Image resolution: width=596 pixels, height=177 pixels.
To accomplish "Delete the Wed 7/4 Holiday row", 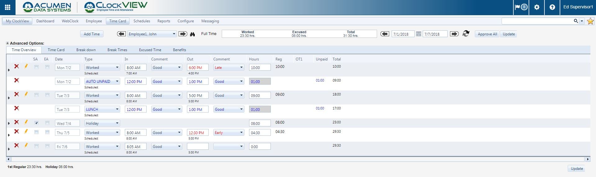I will pos(16,122).
